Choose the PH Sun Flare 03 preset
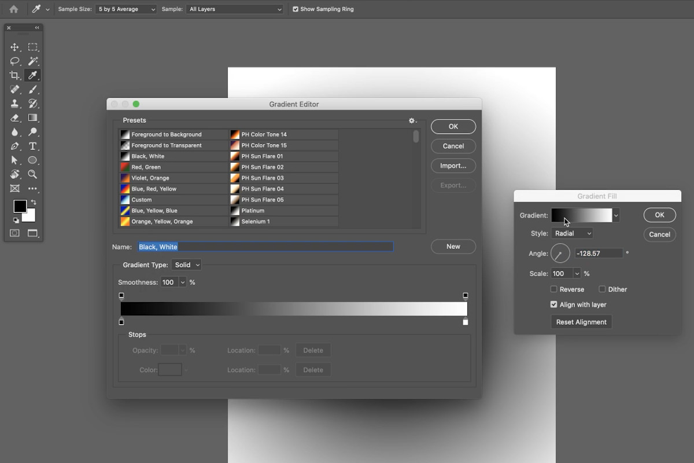Viewport: 694px width, 463px height. point(263,178)
